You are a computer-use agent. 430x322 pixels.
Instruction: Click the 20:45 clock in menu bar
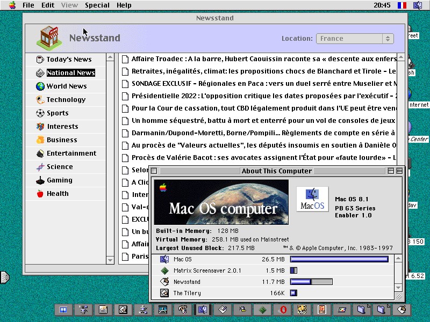[382, 5]
